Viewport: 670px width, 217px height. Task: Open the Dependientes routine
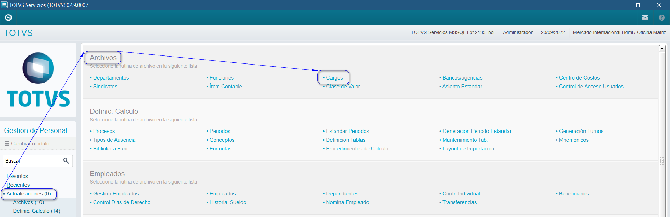click(342, 194)
